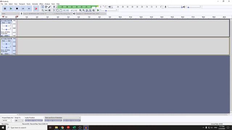This screenshot has width=232, height=130.
Task: Click the Copy icon
Action: [x=57, y=10]
